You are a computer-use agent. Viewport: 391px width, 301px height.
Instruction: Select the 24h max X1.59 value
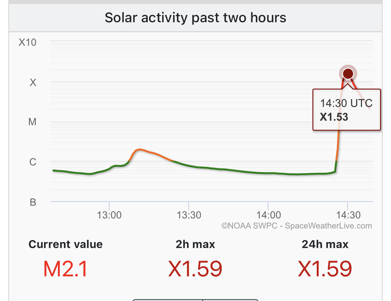point(325,269)
